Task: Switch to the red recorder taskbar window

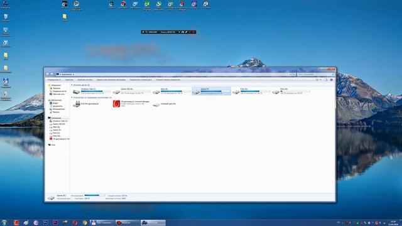Action: coord(128,223)
